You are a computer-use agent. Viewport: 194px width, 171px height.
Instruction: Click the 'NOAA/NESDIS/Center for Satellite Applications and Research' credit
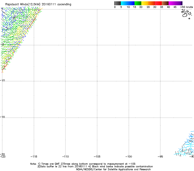(113, 169)
